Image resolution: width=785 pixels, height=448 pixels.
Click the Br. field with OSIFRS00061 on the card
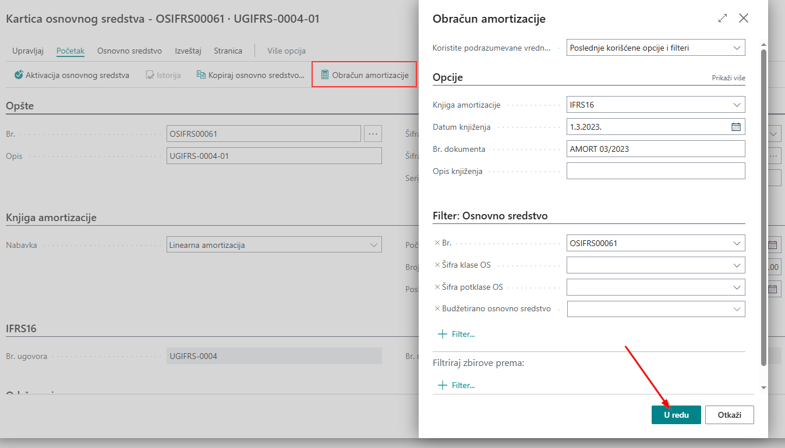click(x=263, y=134)
